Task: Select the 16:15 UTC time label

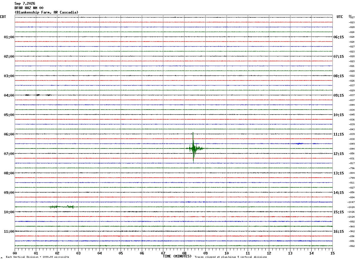Action: [x=338, y=232]
